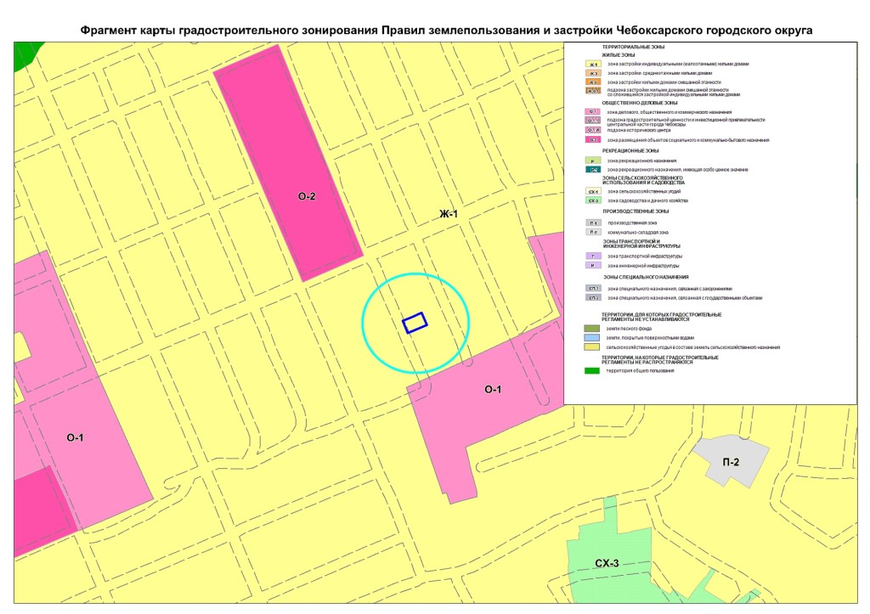Screen dimensions: 870x614
Task: Click the О-1 label on the zone touching the legend
Action: (493, 389)
